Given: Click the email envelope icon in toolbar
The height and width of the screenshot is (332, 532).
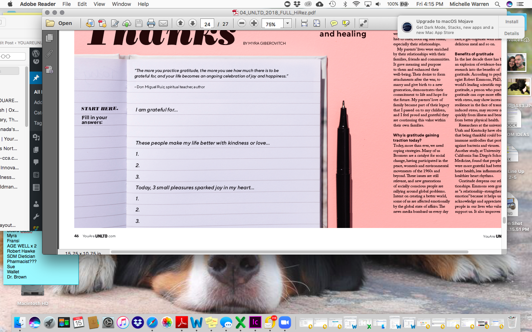Looking at the screenshot, I should (x=163, y=23).
